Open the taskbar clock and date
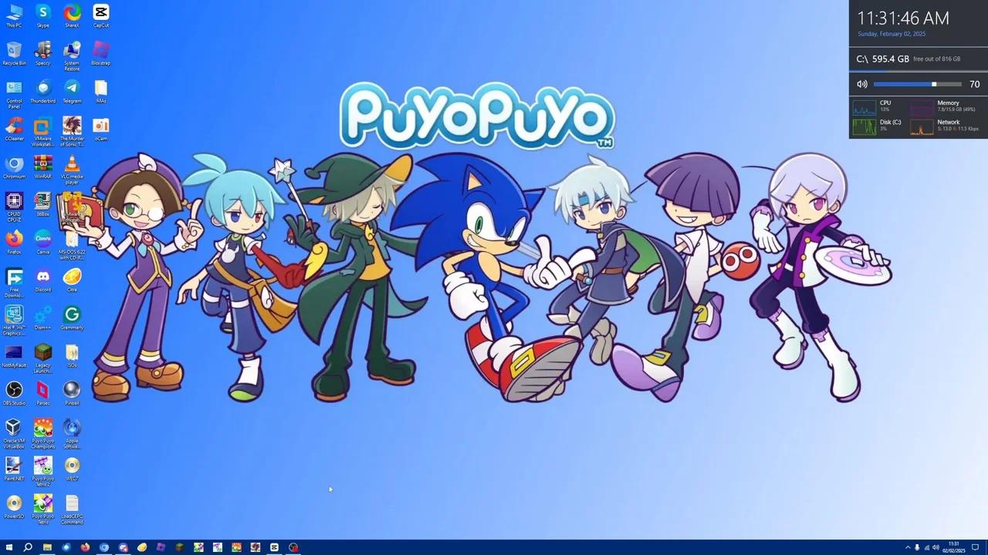This screenshot has width=988, height=555. [x=954, y=547]
